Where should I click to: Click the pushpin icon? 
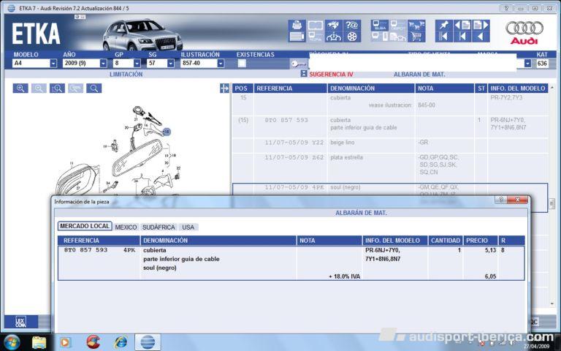click(444, 25)
